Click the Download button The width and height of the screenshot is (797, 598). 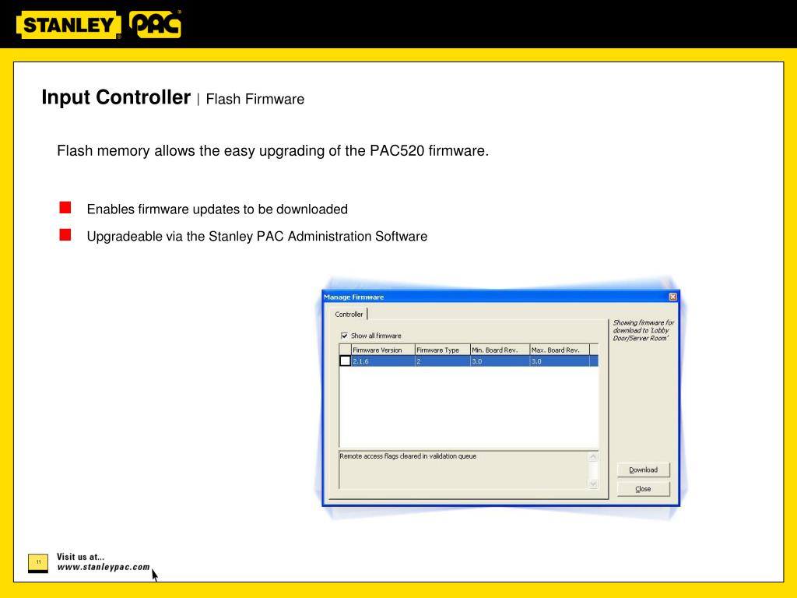(643, 470)
